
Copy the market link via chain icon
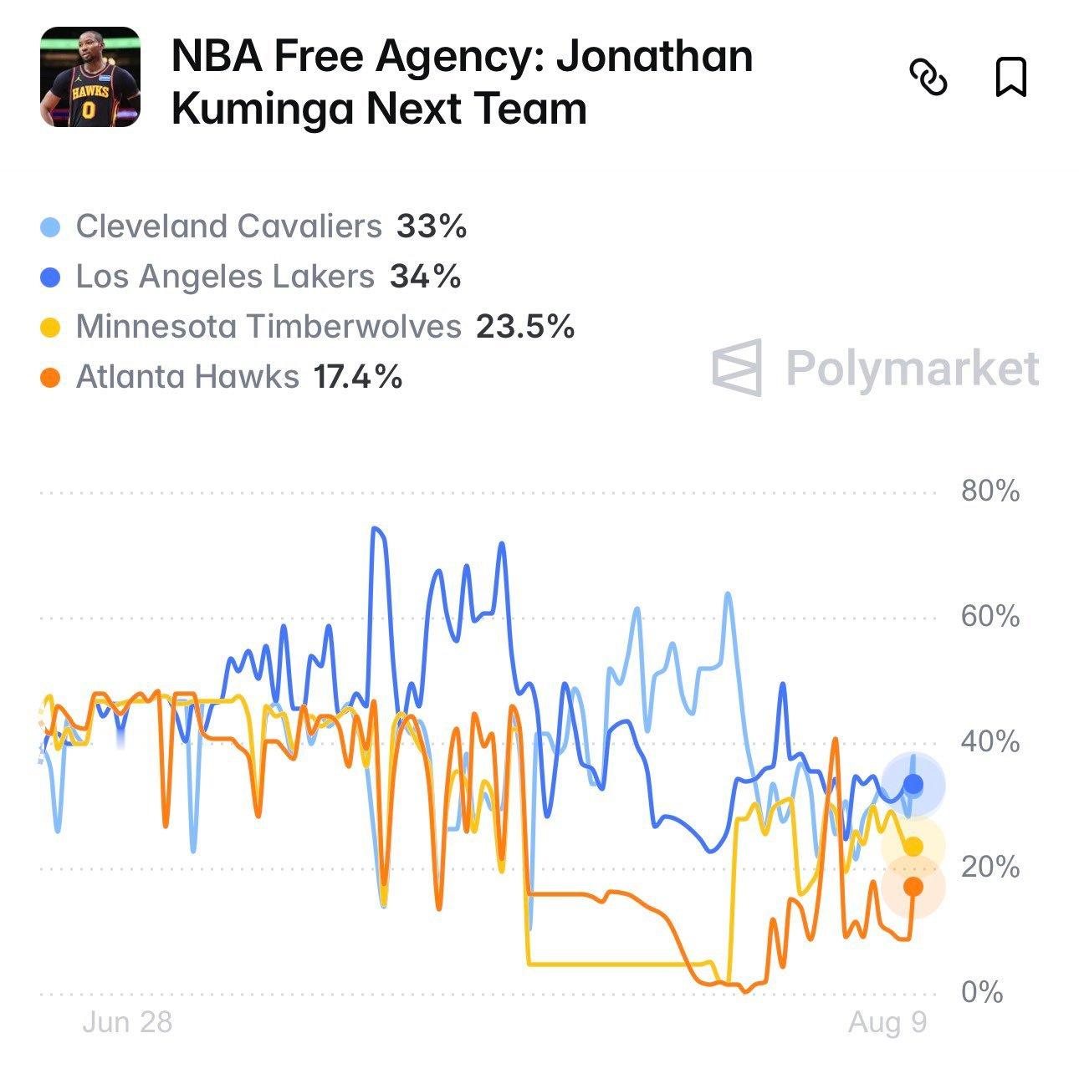coord(928,78)
